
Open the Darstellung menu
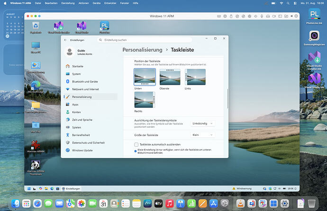[68, 3]
